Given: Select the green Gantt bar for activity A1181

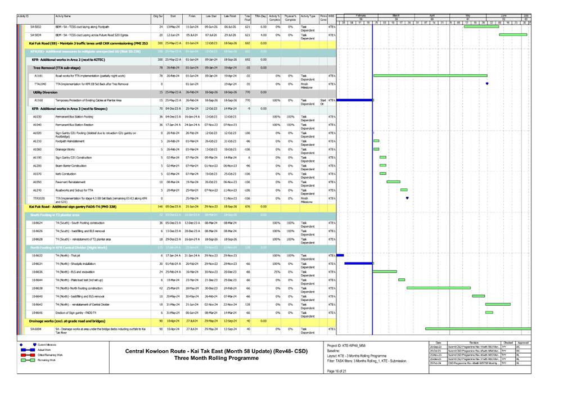Looking at the screenshot, I should point(430,75).
